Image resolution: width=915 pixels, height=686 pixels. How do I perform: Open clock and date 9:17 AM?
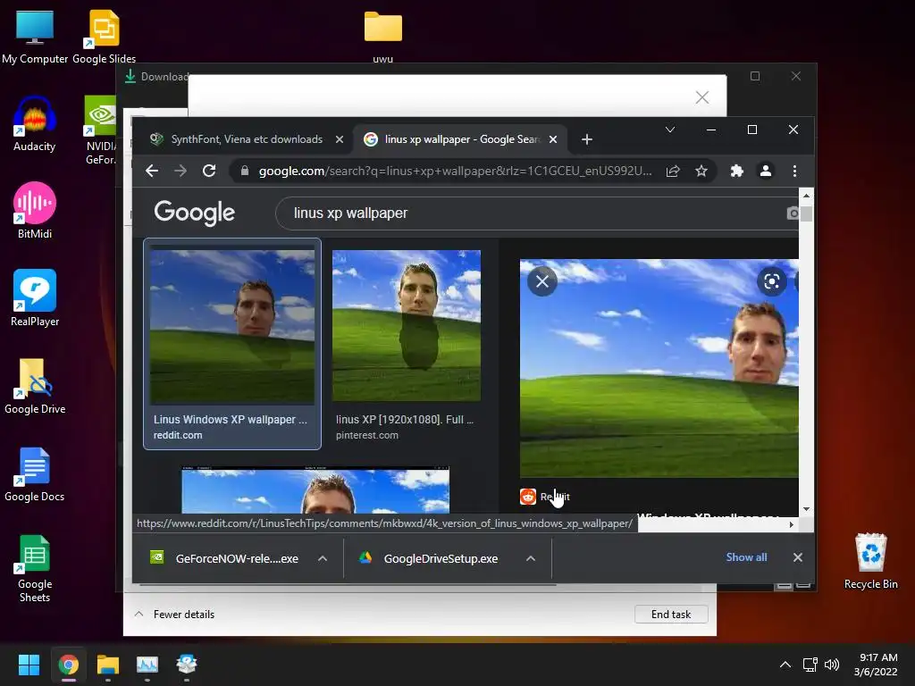[876, 665]
